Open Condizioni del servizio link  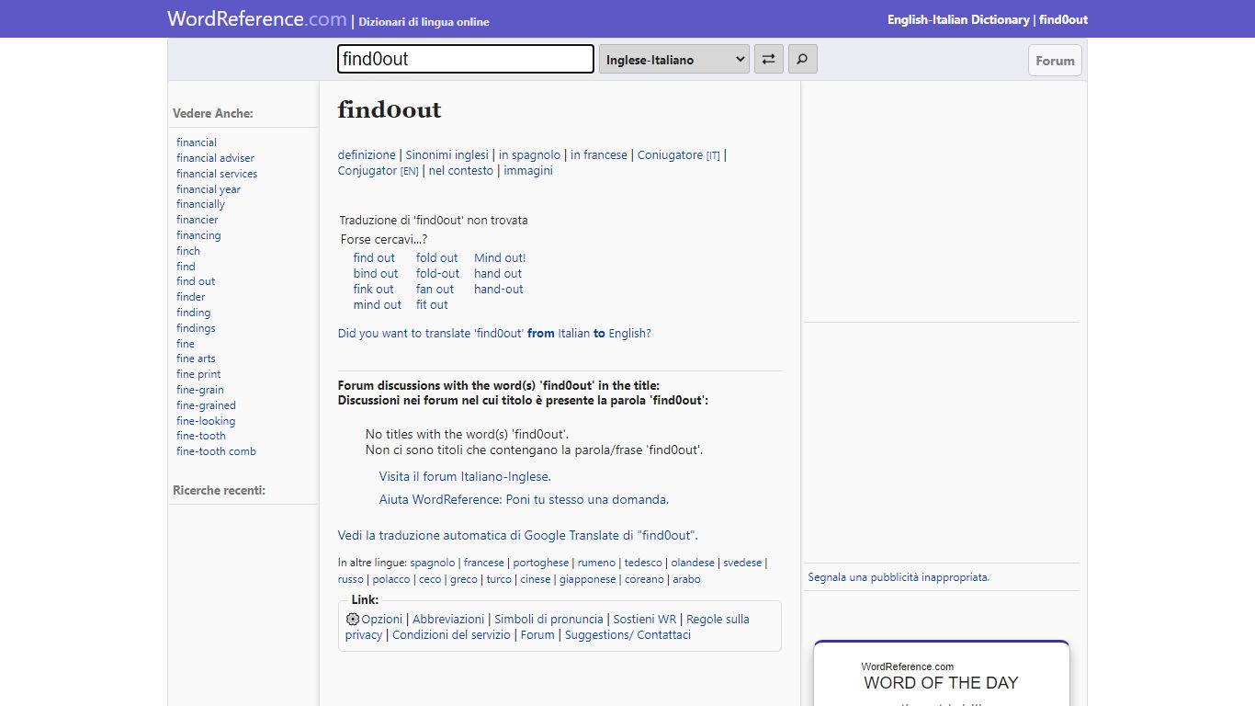coord(451,635)
